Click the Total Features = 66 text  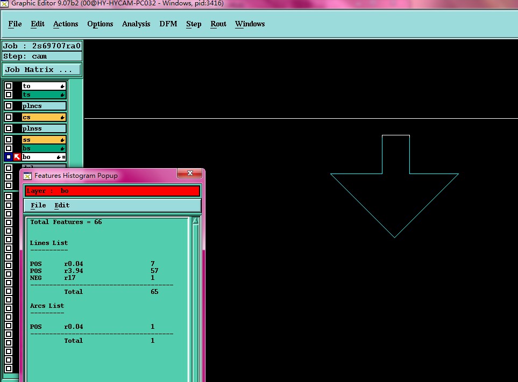point(66,222)
